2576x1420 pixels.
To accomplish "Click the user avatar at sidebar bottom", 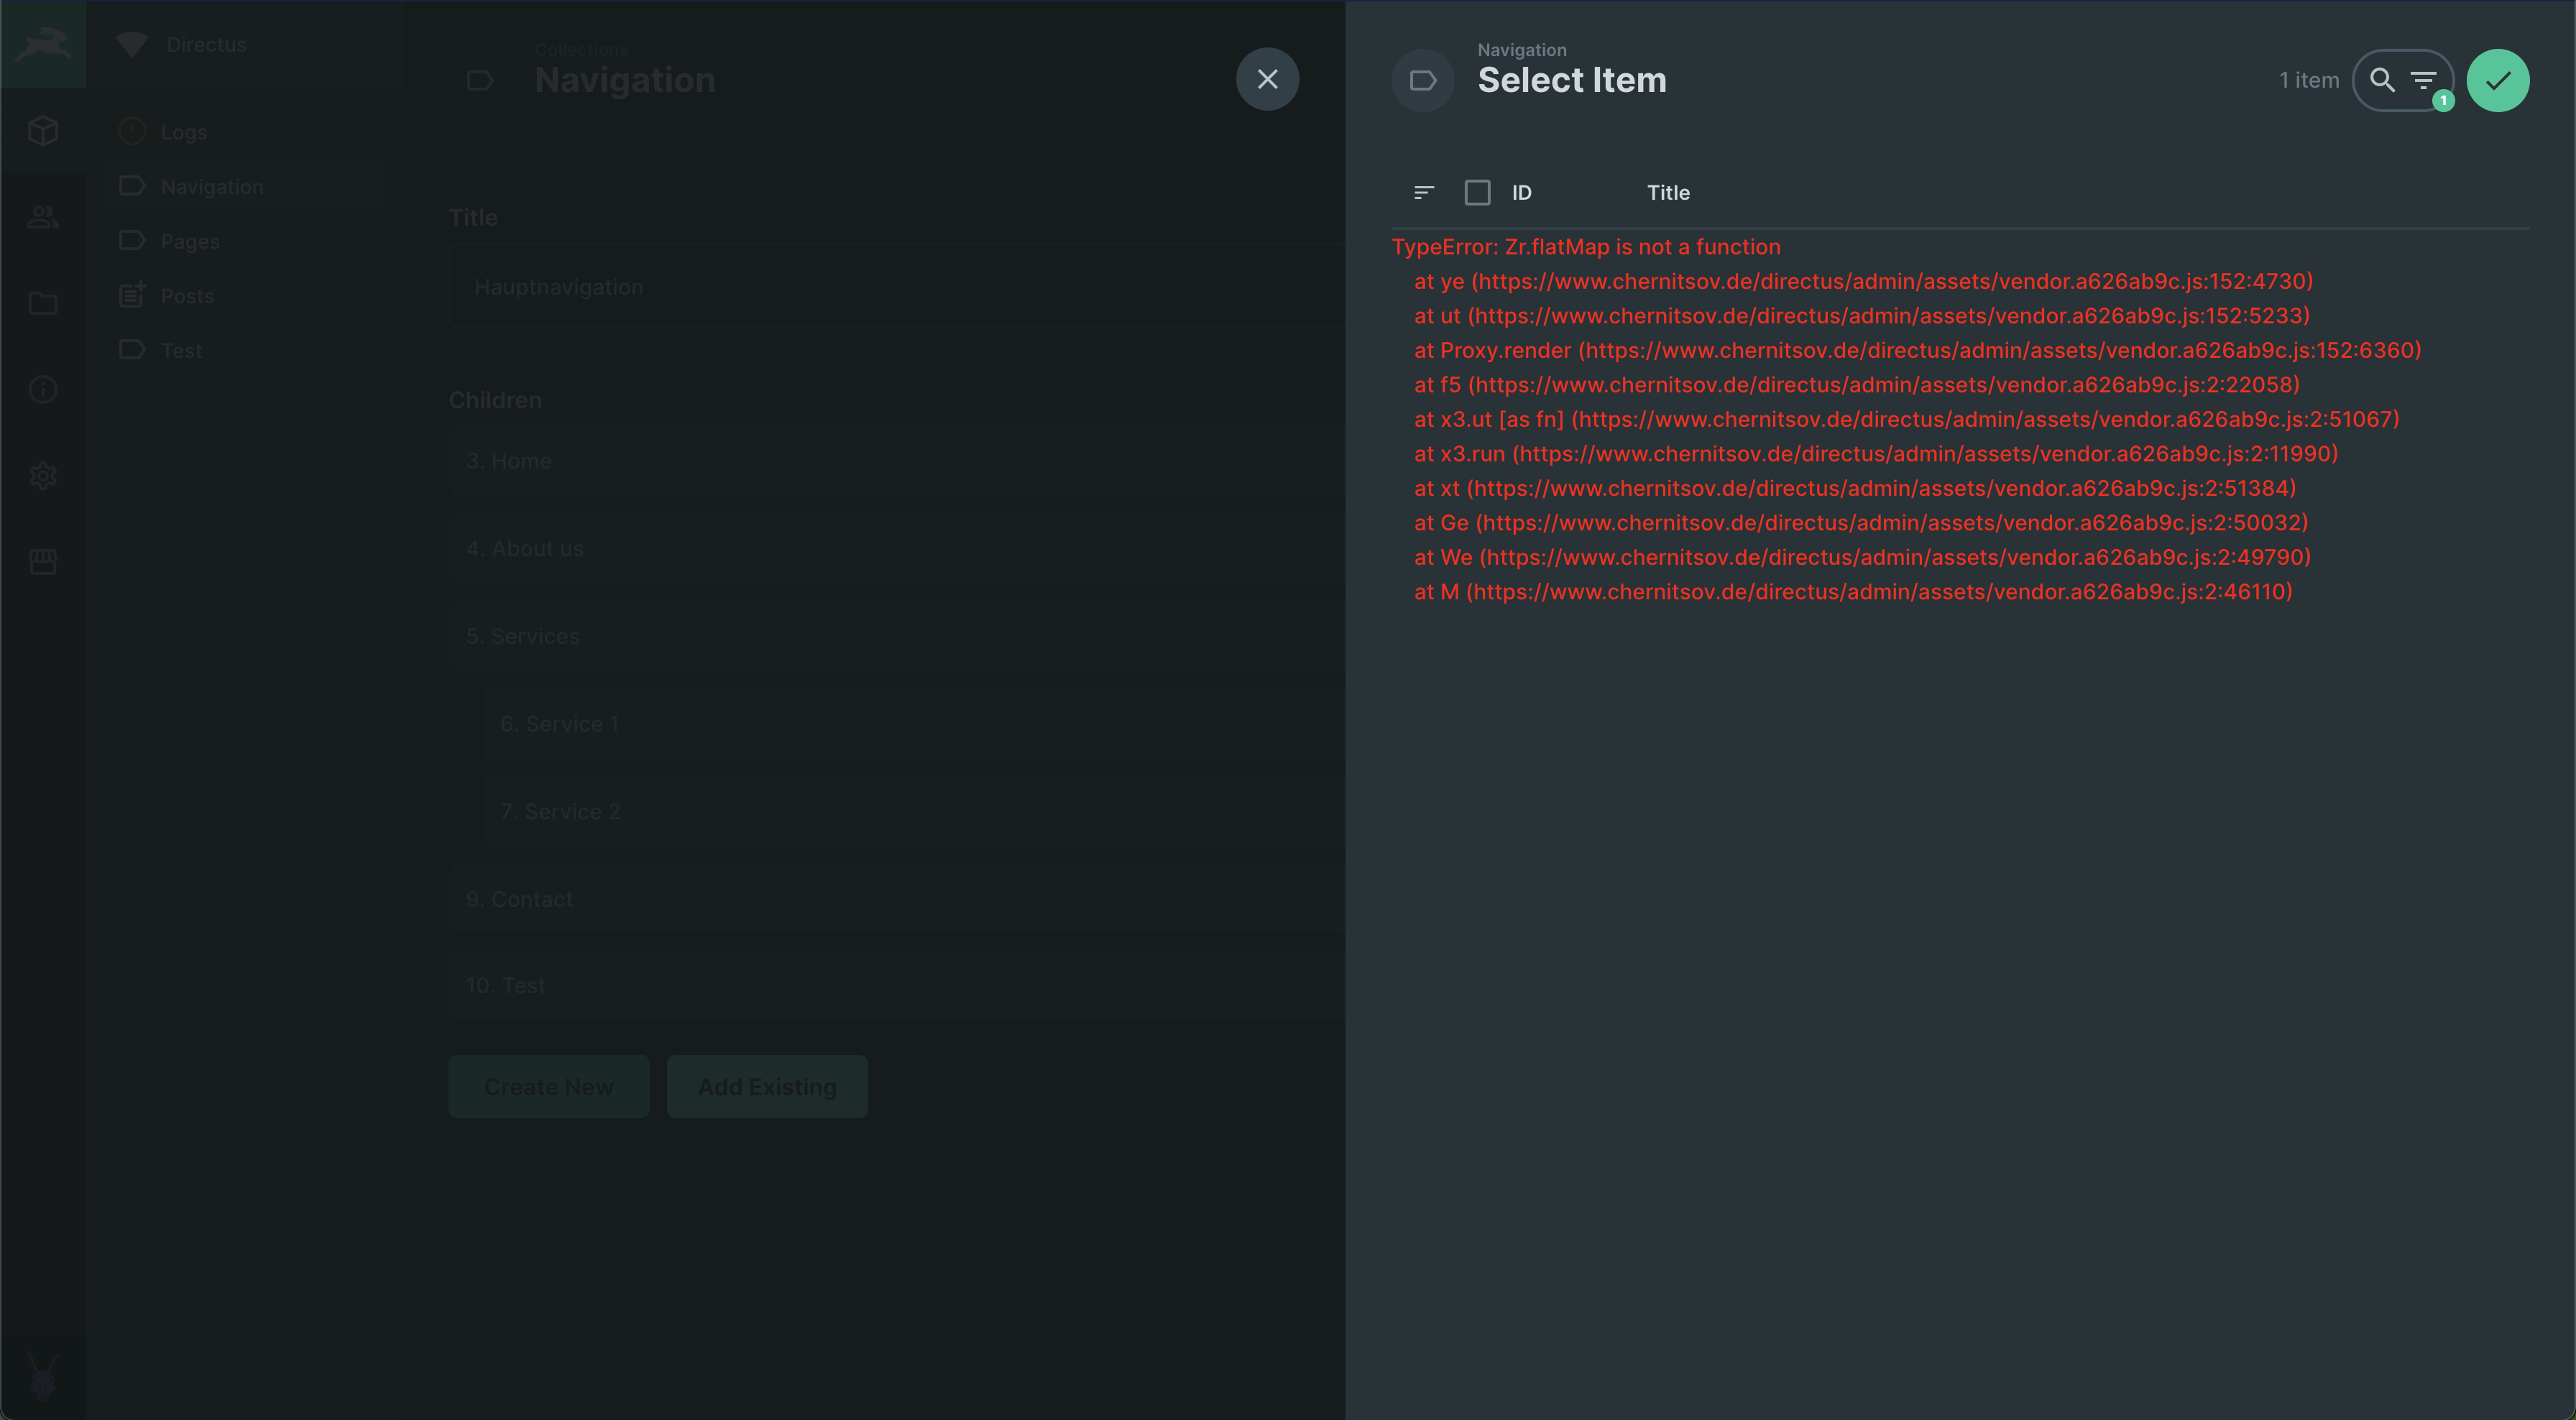I will point(43,1377).
